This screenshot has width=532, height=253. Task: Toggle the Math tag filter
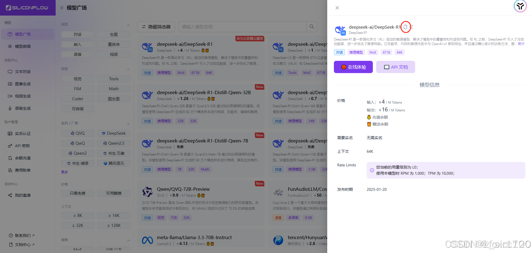114,89
